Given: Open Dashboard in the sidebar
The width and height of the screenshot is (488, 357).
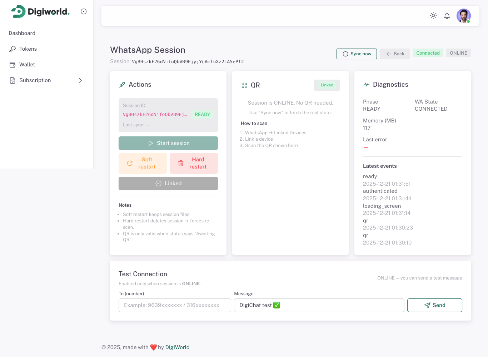Looking at the screenshot, I should (x=22, y=33).
